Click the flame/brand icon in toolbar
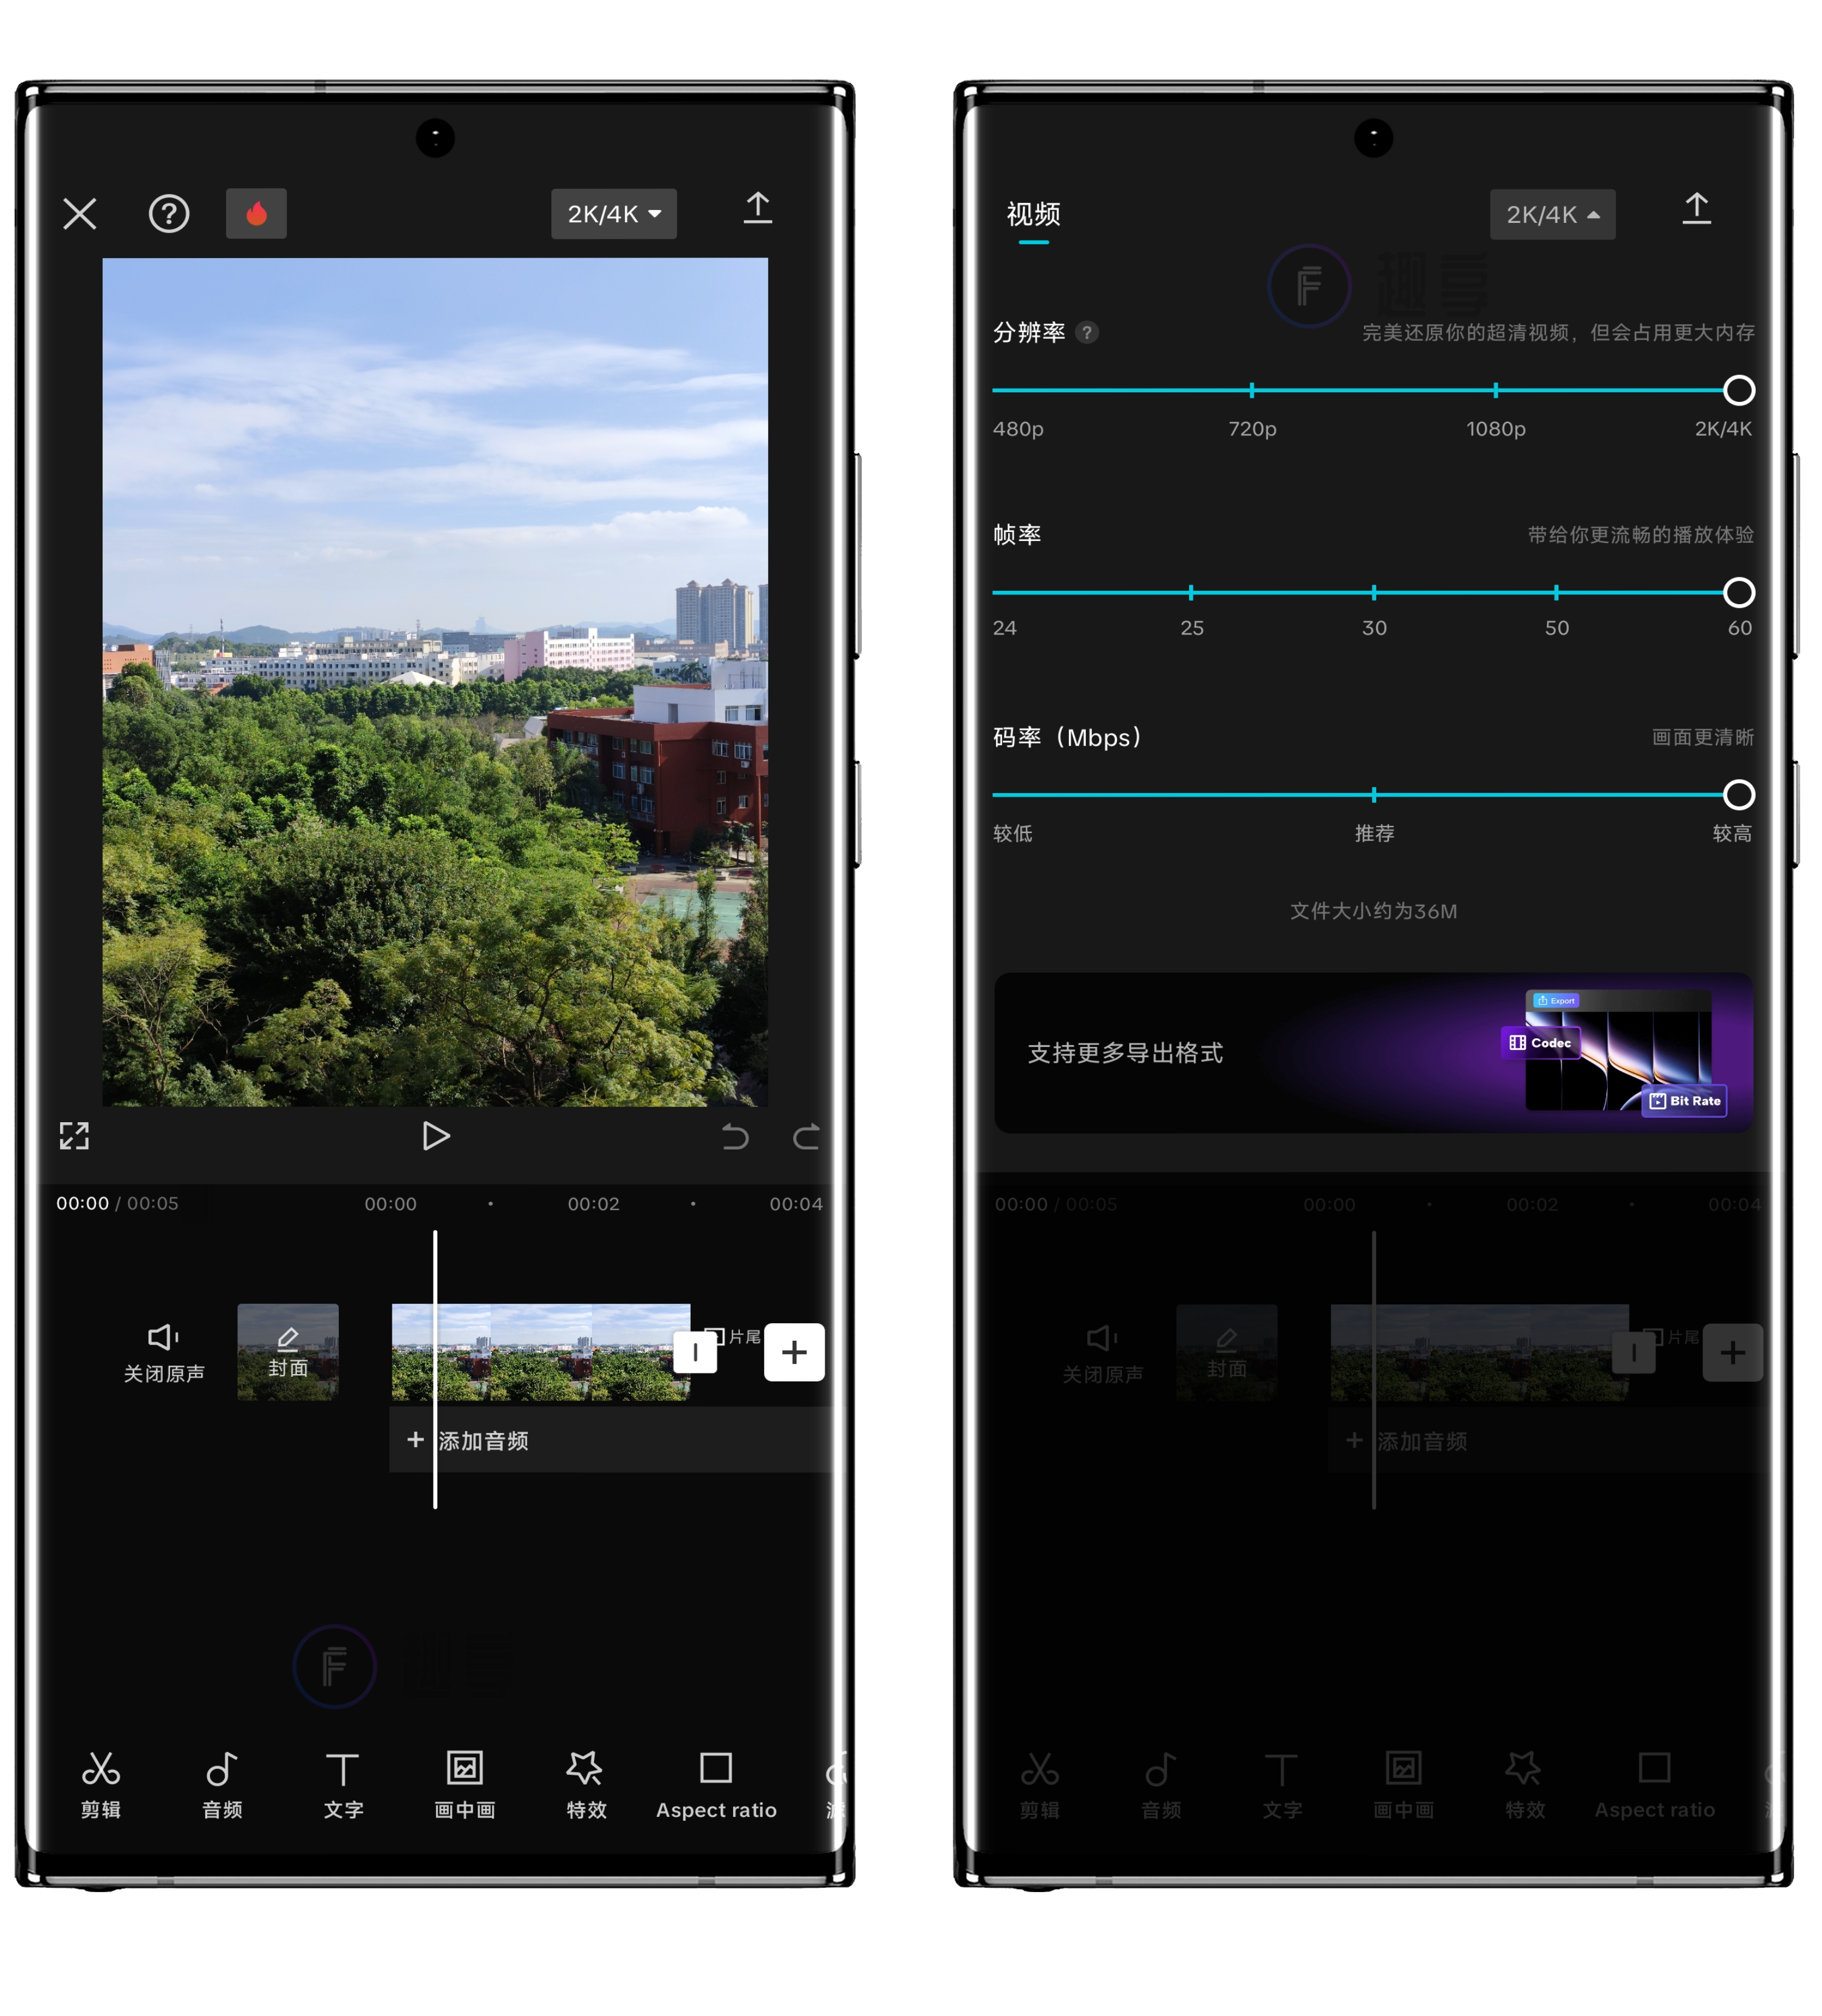Viewport: 1822px width, 2016px height. (x=254, y=214)
